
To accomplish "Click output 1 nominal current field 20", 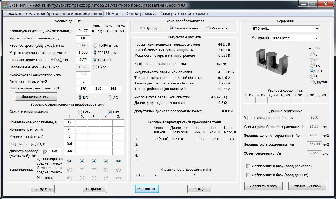I will point(69,130).
